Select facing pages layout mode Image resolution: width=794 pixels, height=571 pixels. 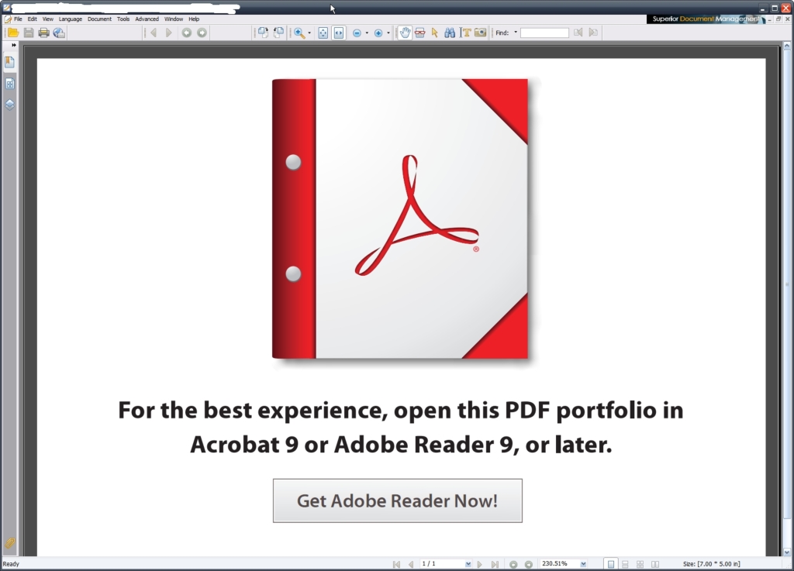655,564
